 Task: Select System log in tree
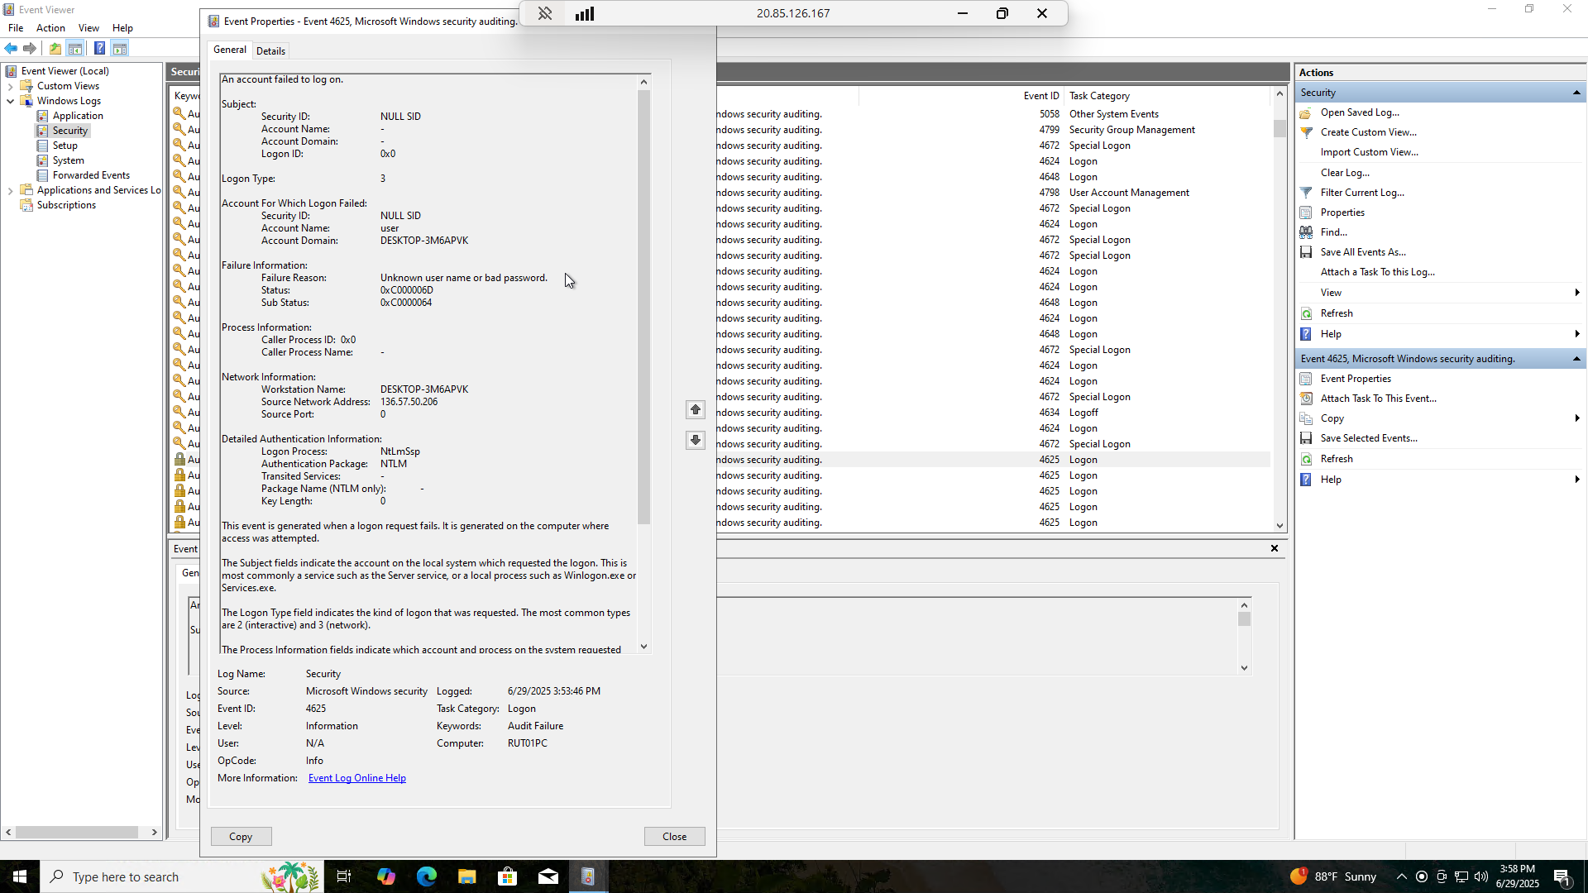click(68, 160)
